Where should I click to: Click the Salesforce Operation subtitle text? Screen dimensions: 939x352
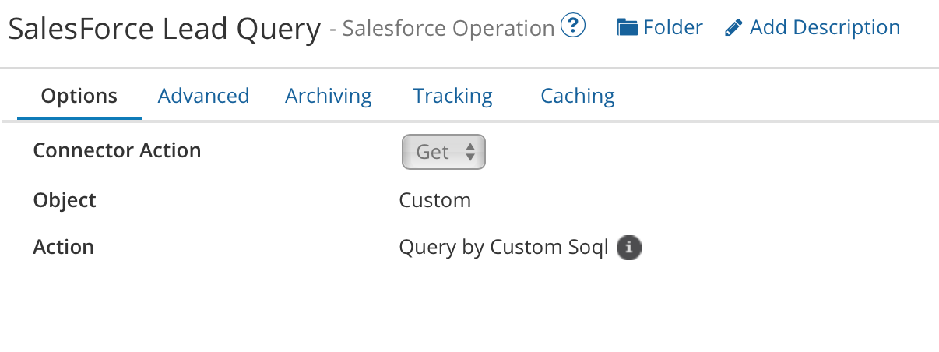[x=448, y=30]
